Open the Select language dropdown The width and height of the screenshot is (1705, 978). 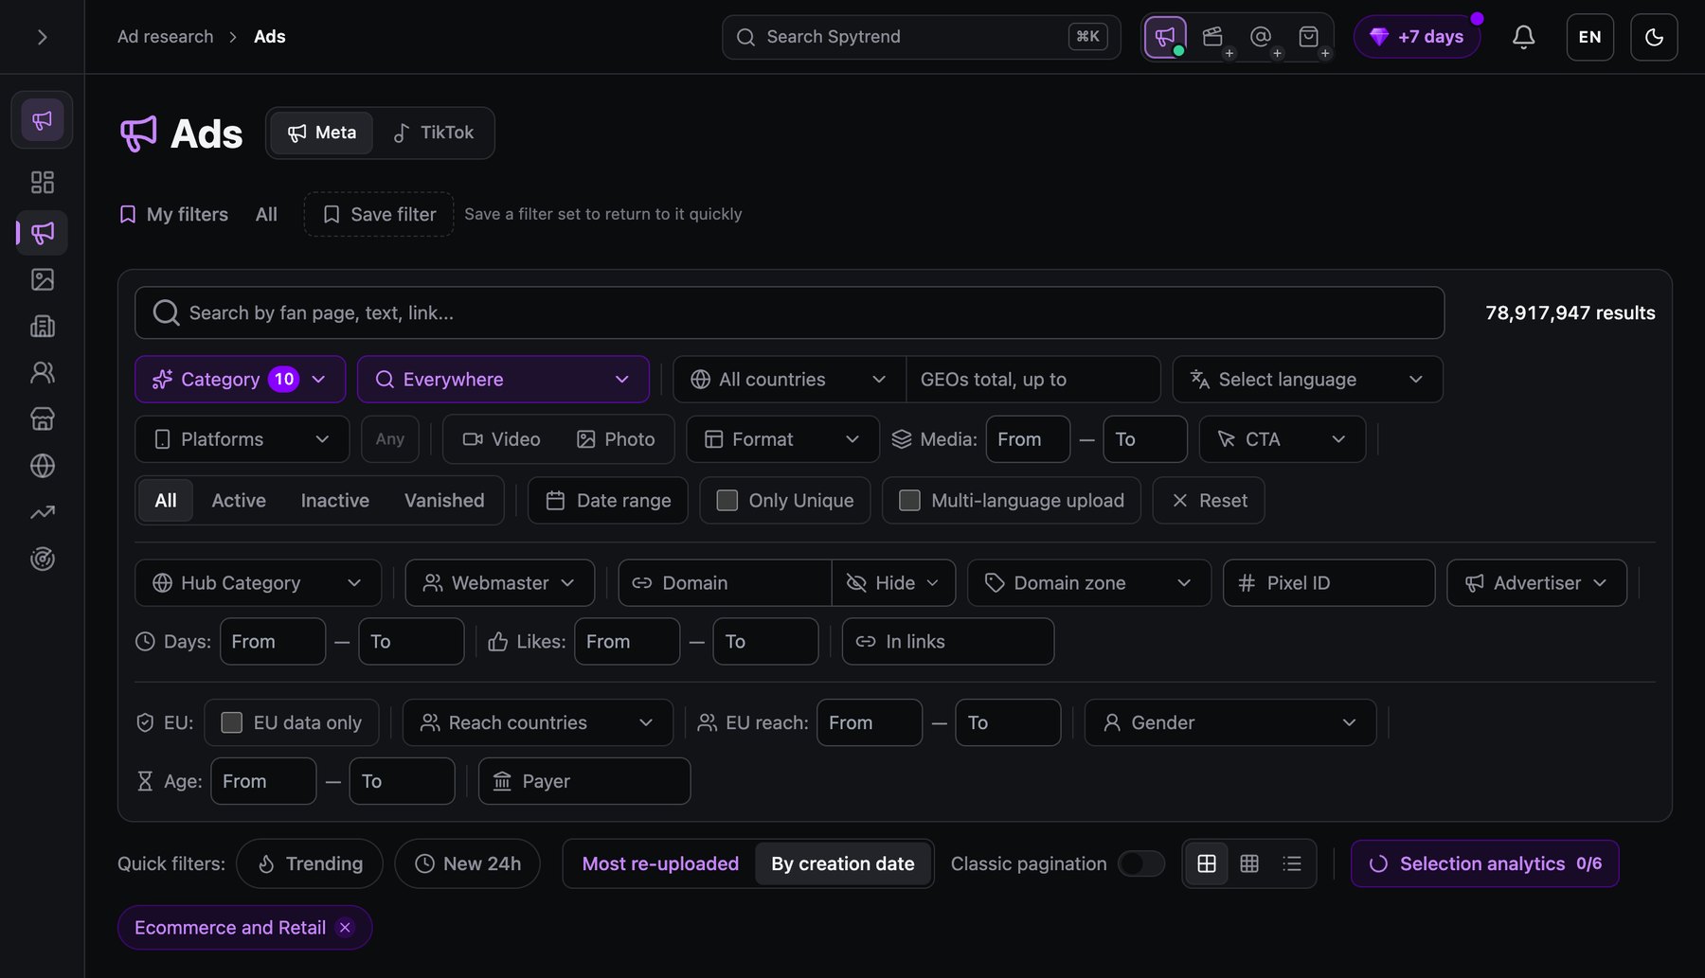pos(1307,380)
